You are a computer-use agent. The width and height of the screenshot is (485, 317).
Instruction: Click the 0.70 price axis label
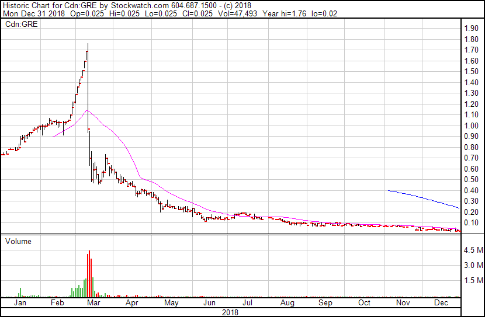[472, 158]
